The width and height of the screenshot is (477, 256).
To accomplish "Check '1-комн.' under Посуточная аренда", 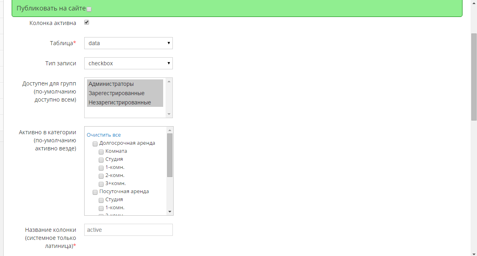I will (x=101, y=208).
